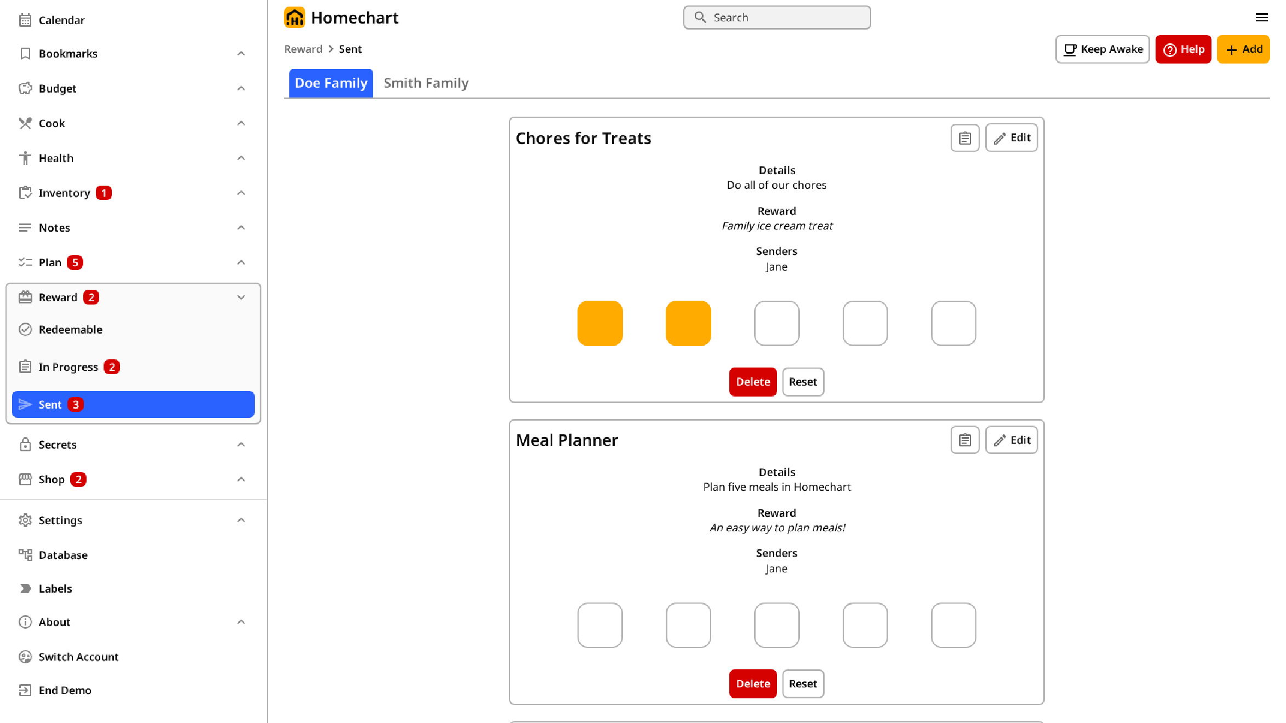The width and height of the screenshot is (1286, 723).
Task: Collapse the Reward sidebar section
Action: 241,297
